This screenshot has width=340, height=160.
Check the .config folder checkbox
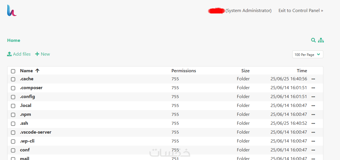click(13, 97)
